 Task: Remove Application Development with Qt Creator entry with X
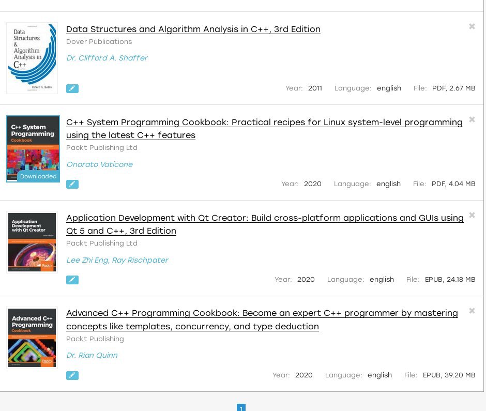point(472,215)
